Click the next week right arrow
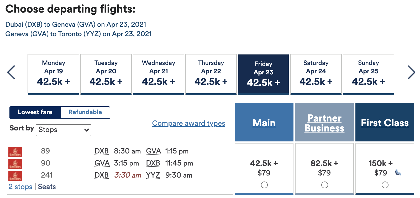The image size is (420, 198). coord(411,72)
